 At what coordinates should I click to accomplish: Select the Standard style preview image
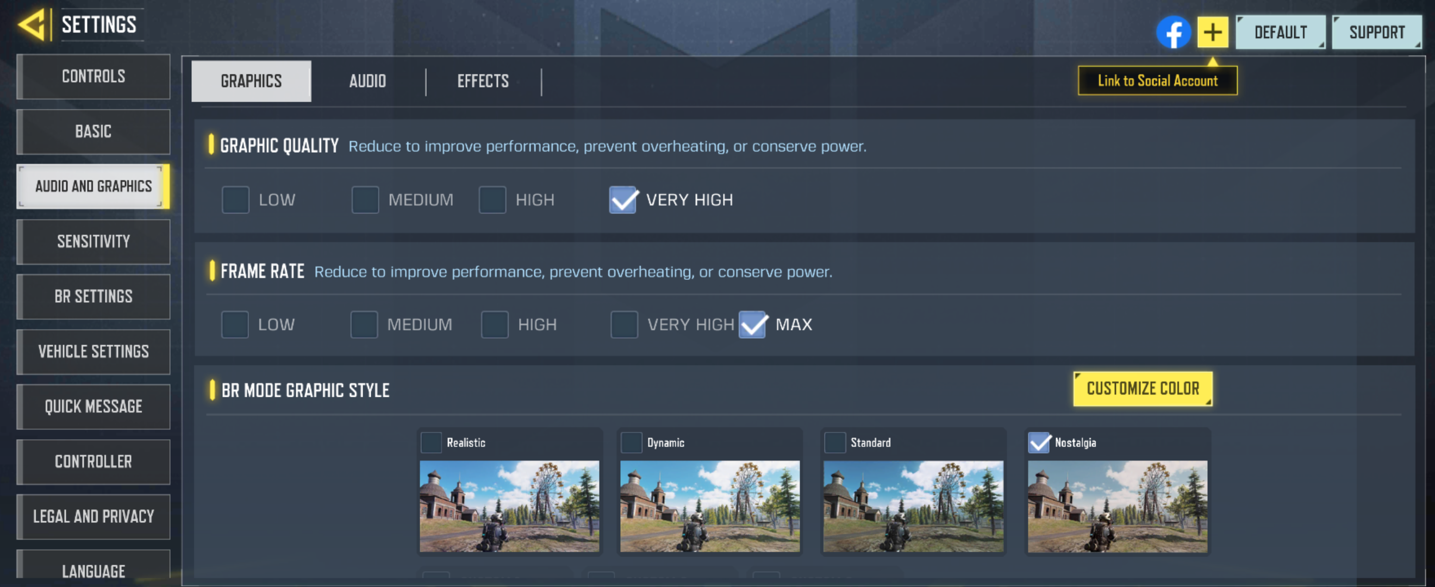(913, 506)
